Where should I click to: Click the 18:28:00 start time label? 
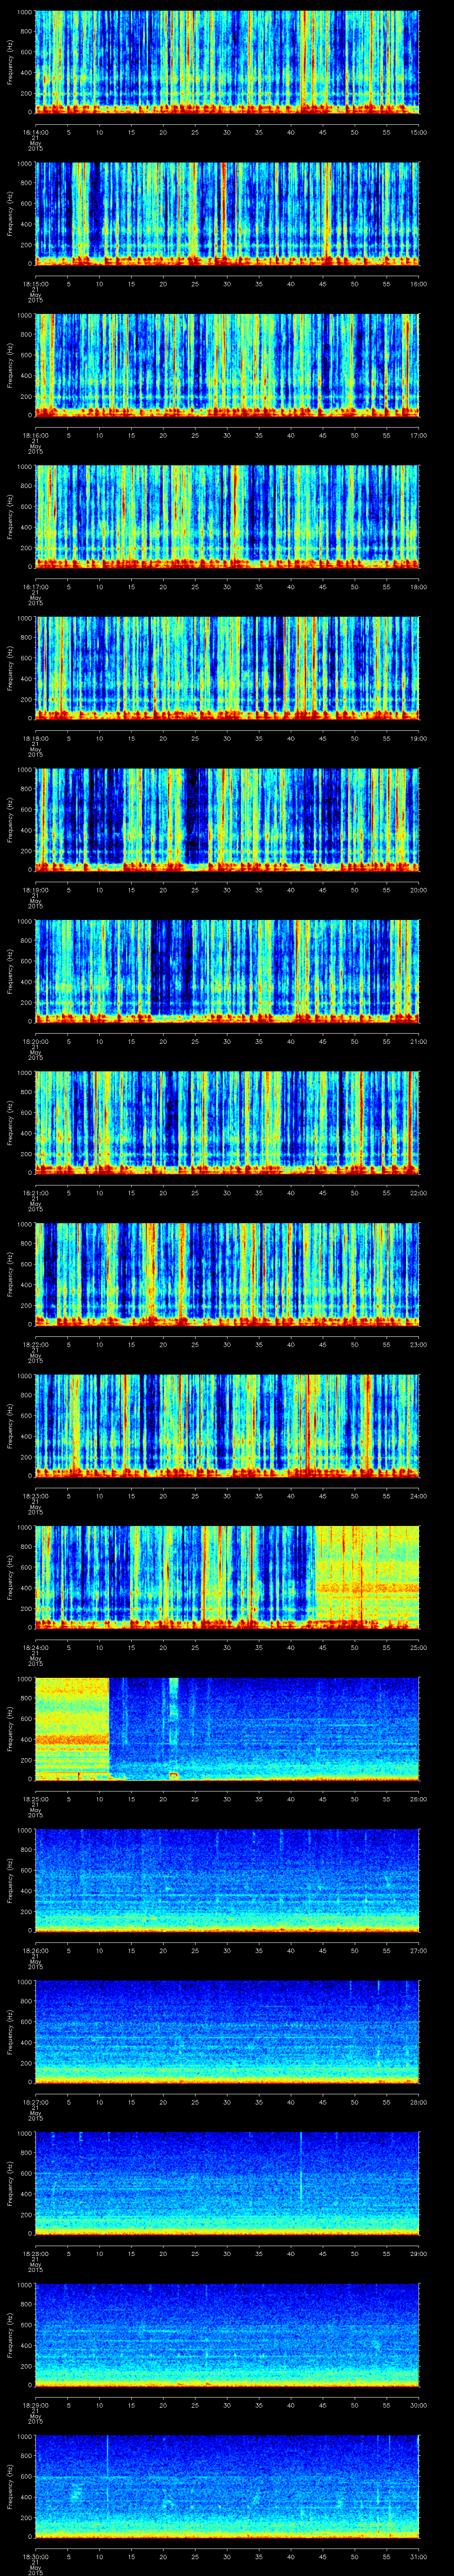[x=35, y=2253]
